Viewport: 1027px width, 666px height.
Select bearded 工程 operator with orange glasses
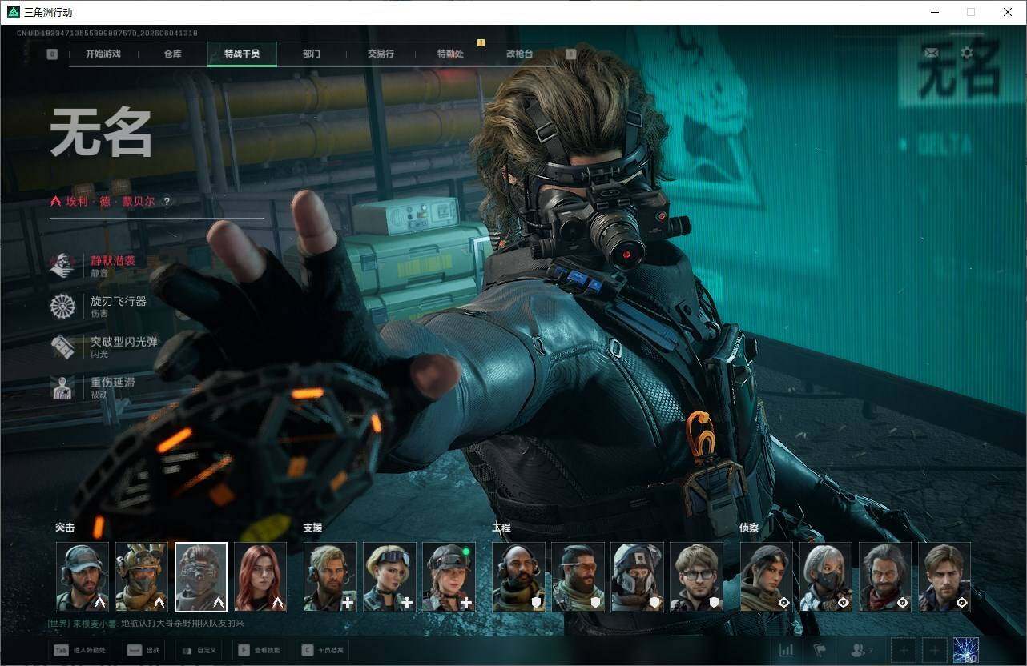click(578, 577)
